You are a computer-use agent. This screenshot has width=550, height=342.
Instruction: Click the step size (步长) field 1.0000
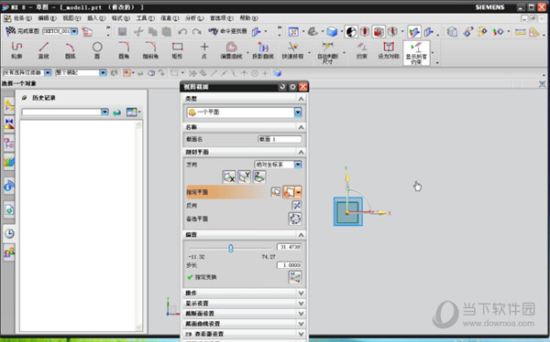click(x=289, y=265)
